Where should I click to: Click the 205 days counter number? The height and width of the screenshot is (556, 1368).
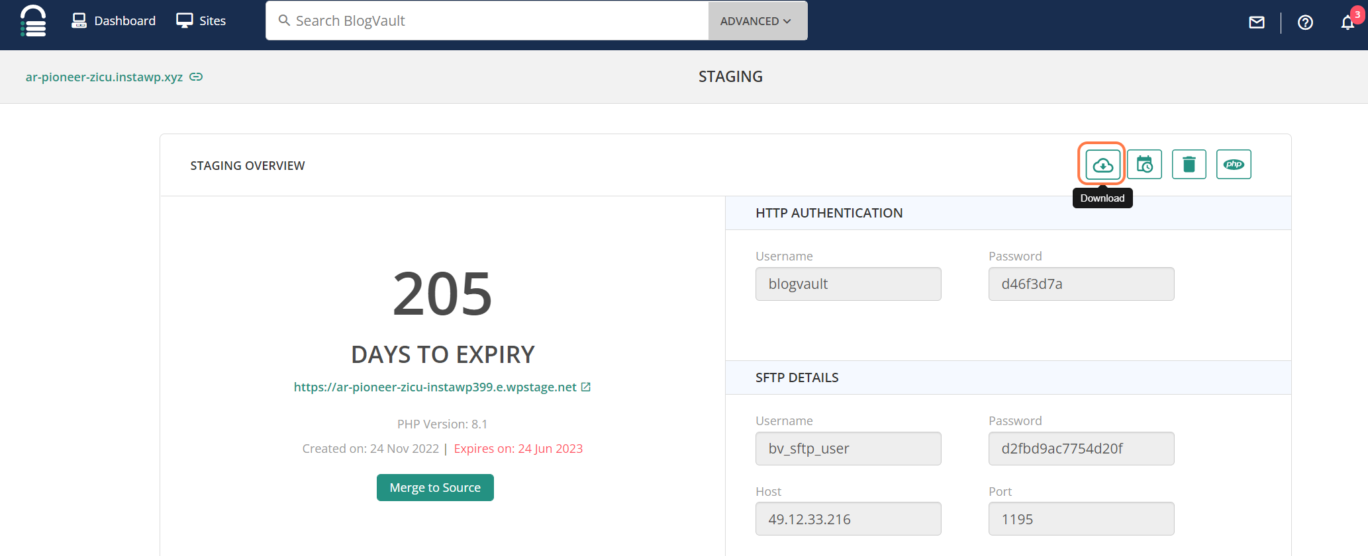click(442, 294)
